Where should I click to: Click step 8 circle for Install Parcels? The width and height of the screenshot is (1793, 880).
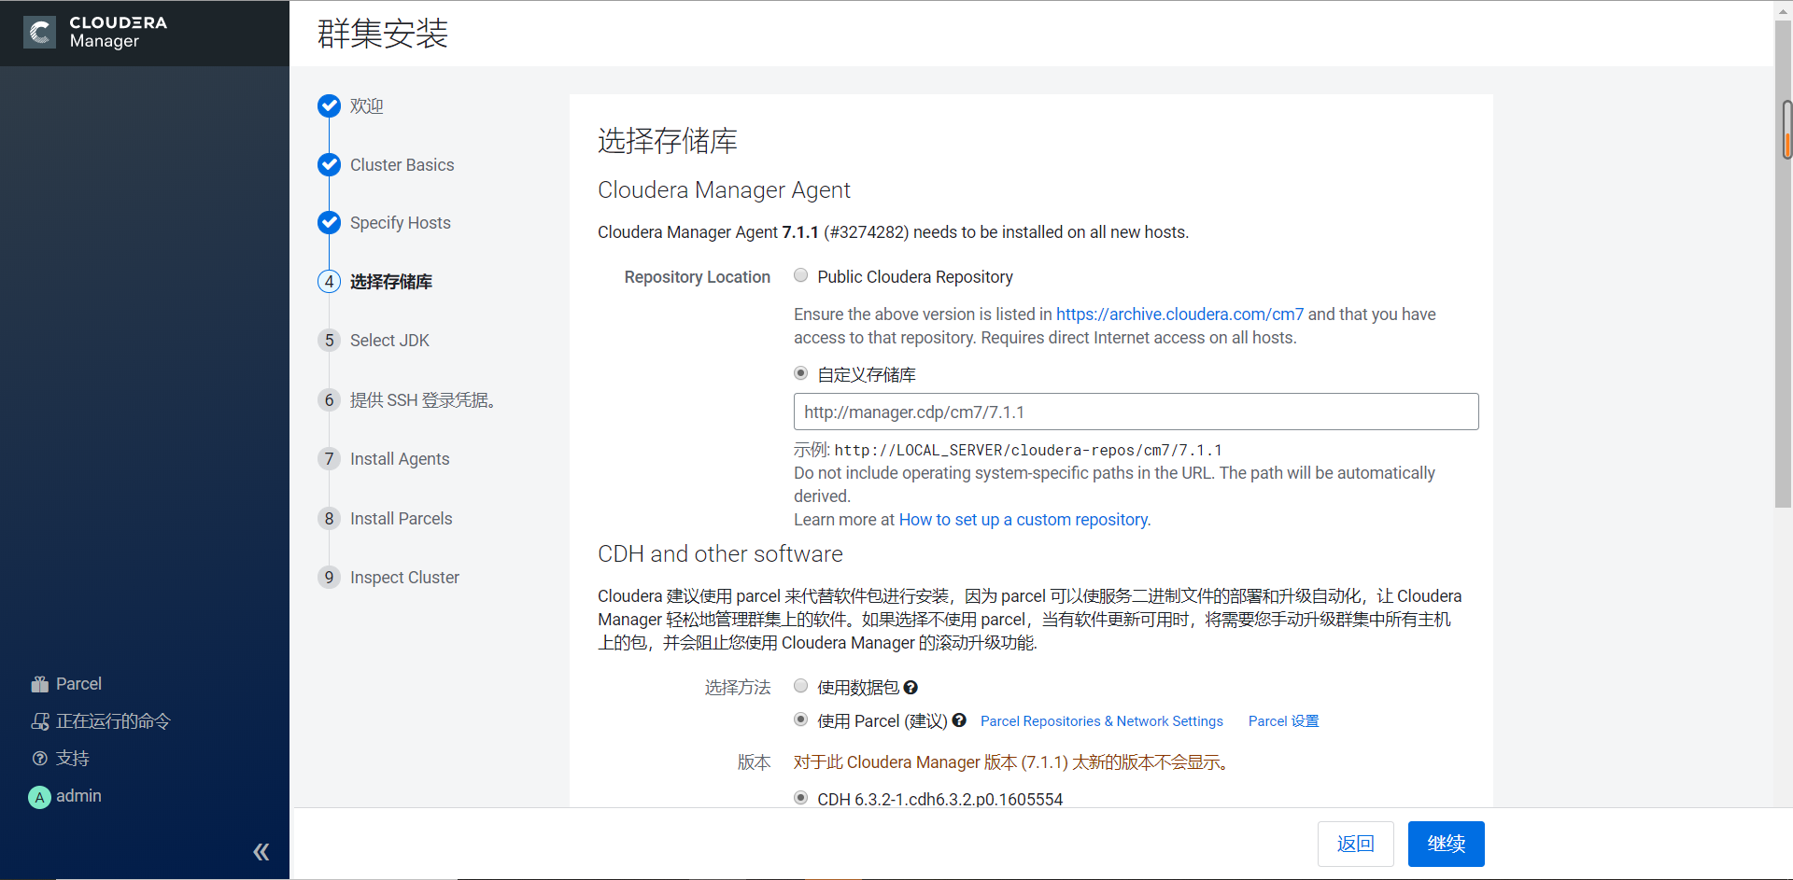[x=329, y=519]
